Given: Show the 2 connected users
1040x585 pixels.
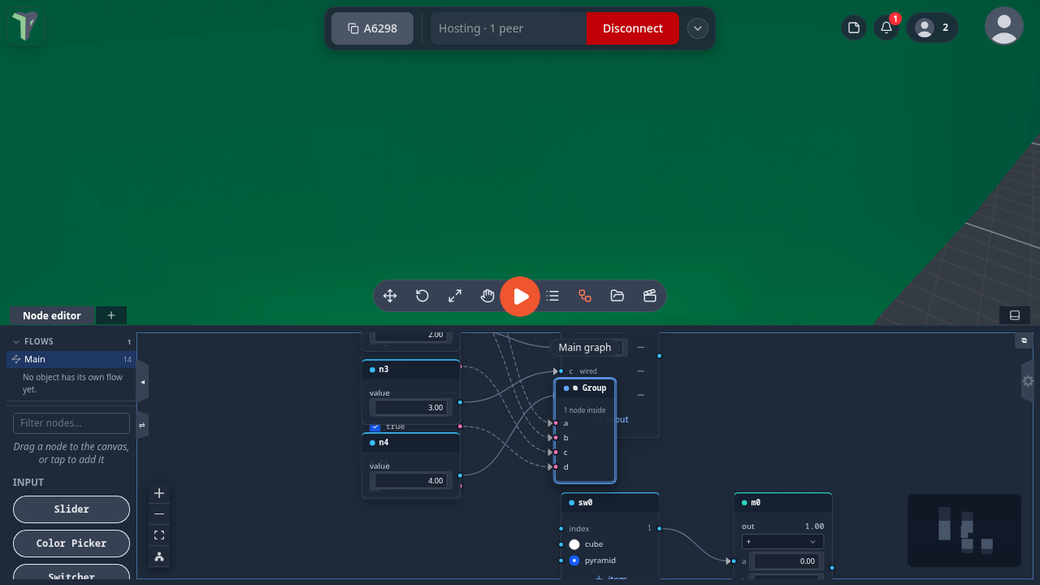Looking at the screenshot, I should pyautogui.click(x=932, y=28).
